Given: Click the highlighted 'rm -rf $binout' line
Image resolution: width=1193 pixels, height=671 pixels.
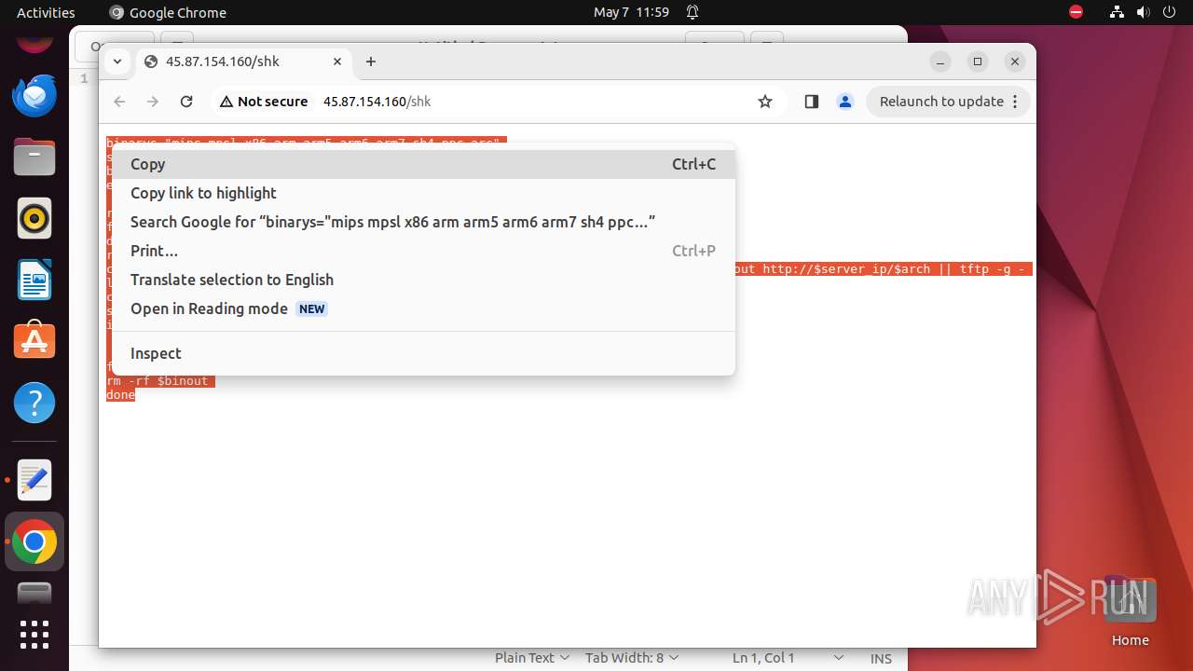Looking at the screenshot, I should 160,381.
